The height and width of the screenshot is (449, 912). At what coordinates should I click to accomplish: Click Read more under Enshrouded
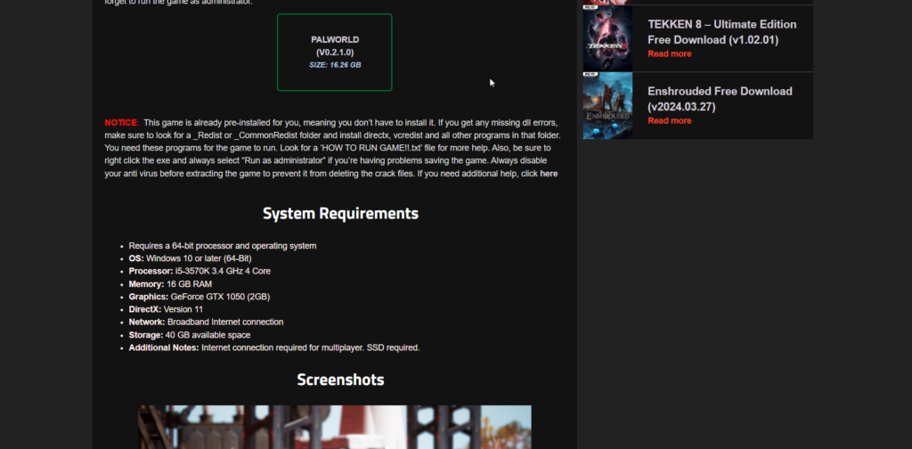point(670,120)
